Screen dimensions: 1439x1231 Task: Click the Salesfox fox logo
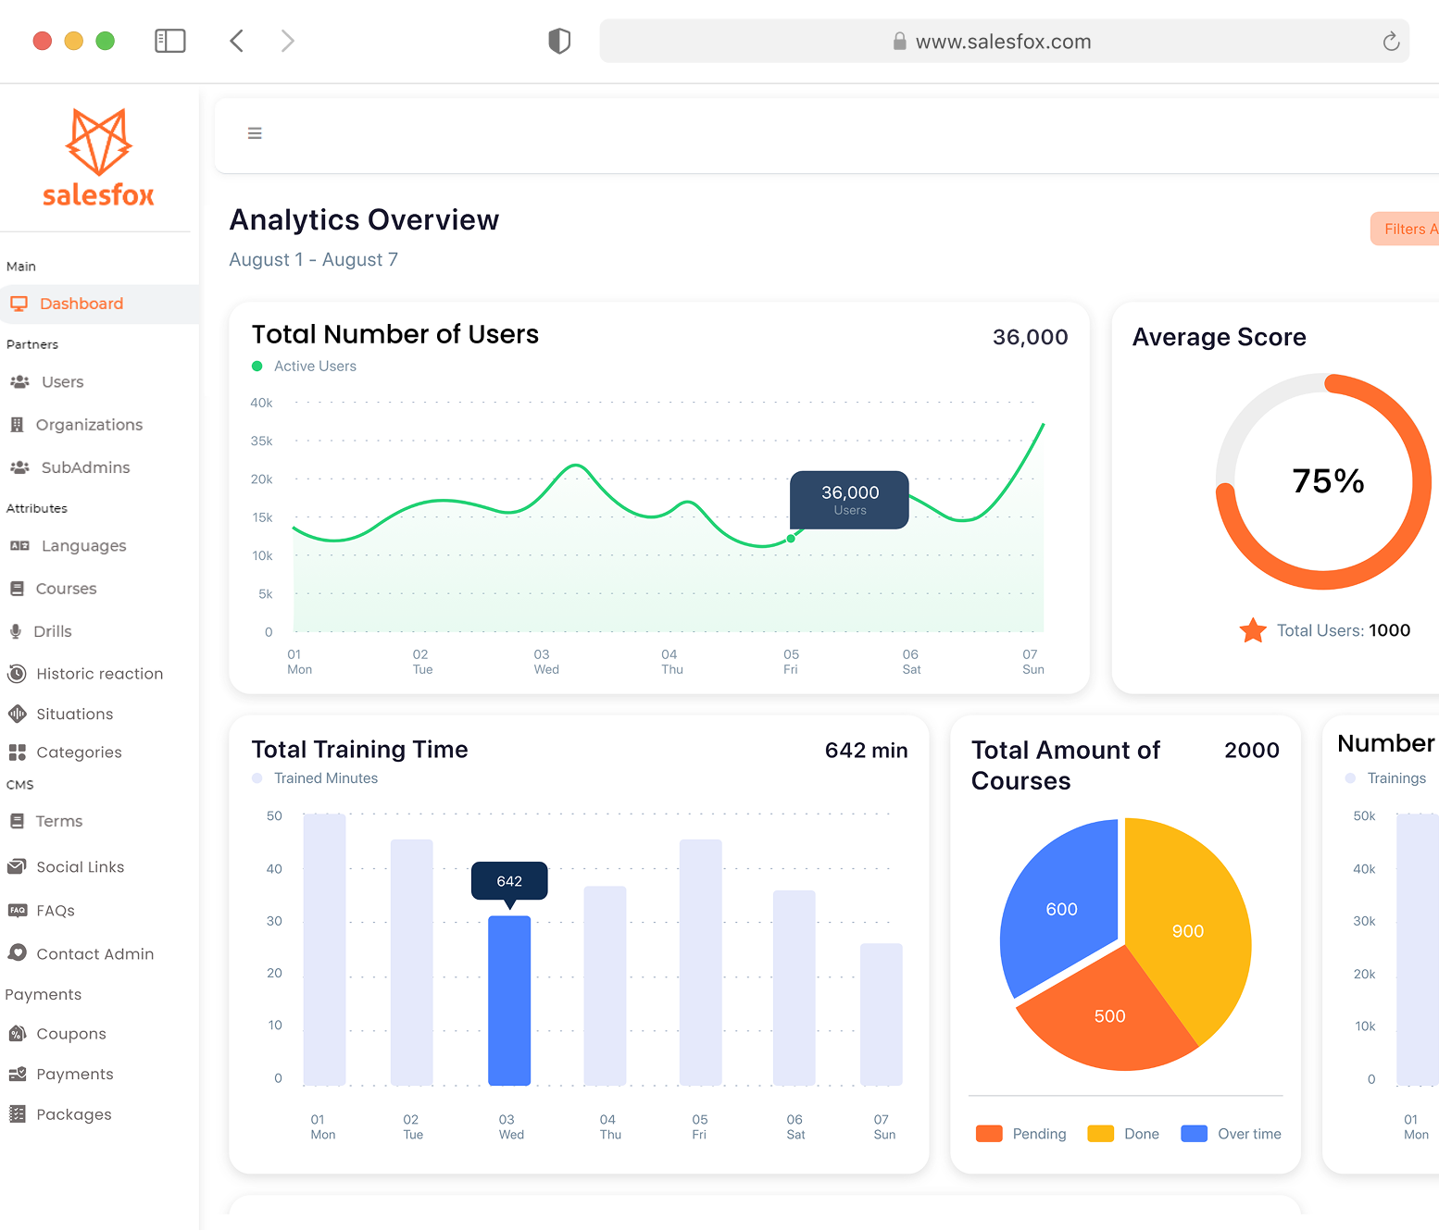point(98,157)
